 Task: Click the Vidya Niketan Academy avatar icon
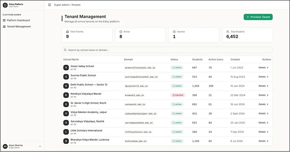[66, 113]
